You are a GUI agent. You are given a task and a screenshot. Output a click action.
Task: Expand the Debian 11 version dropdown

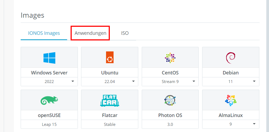[x=231, y=82]
